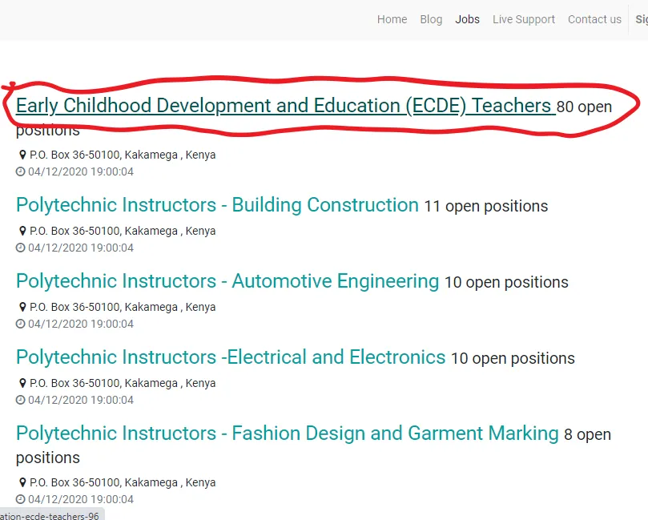Click the clock icon under Fashion Design job
The height and width of the screenshot is (520, 648).
tap(21, 499)
